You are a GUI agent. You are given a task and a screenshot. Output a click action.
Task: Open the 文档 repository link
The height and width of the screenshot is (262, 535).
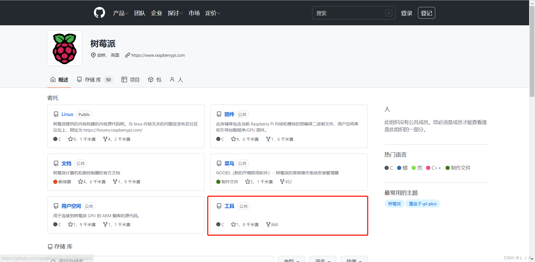click(66, 164)
